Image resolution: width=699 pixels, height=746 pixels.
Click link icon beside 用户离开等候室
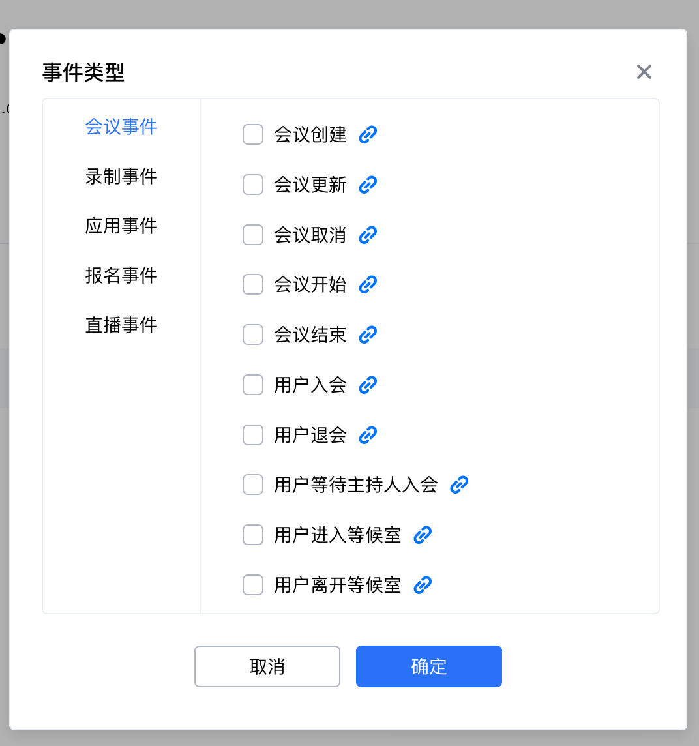click(423, 585)
